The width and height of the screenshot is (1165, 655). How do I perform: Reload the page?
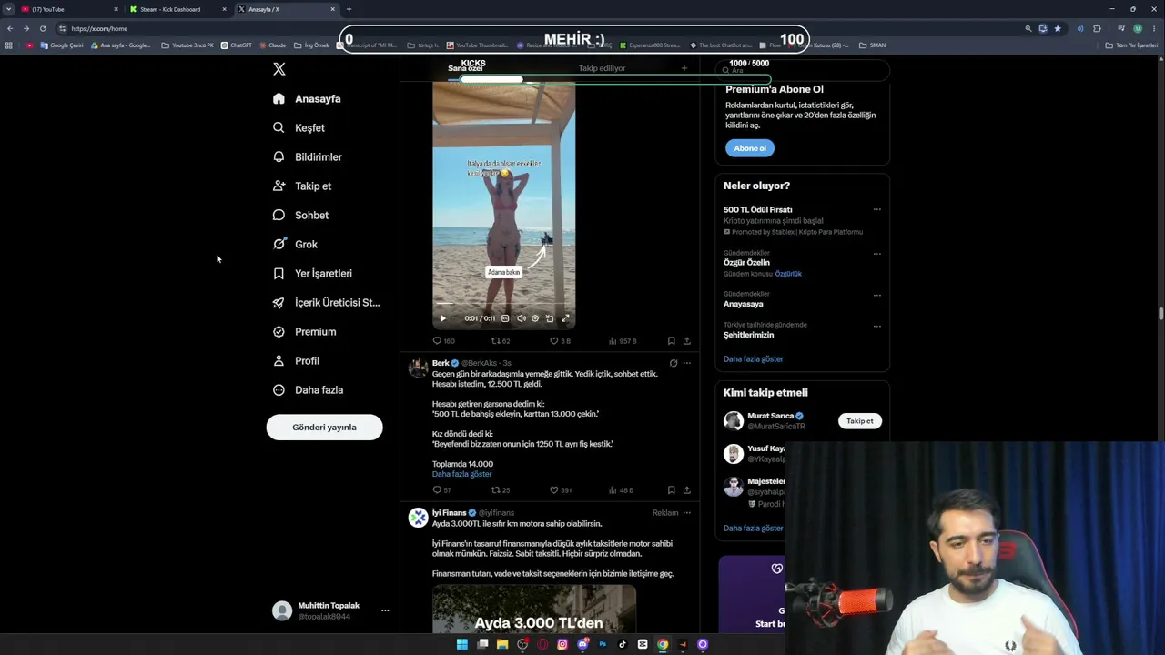pos(43,28)
